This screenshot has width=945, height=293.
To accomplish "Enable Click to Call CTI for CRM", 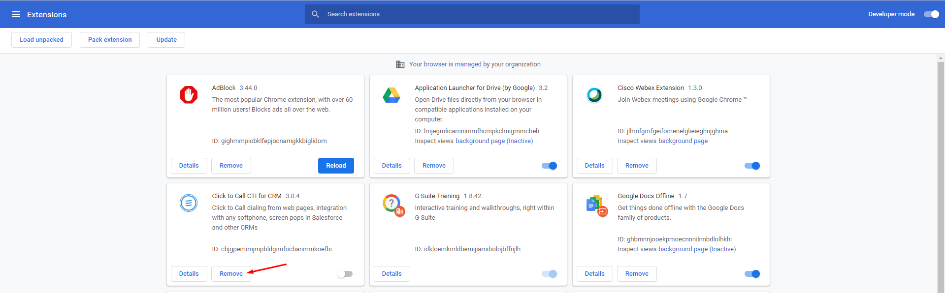I will (x=345, y=274).
